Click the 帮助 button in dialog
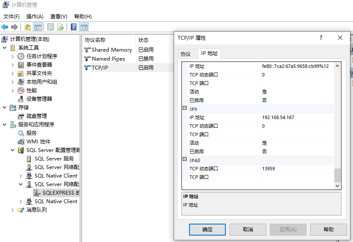Image resolution: width=353 pixels, height=242 pixels. click(329, 229)
